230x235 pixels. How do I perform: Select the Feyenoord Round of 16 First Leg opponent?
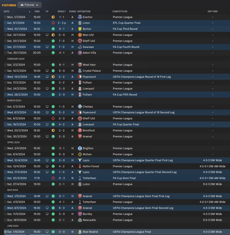89,77
